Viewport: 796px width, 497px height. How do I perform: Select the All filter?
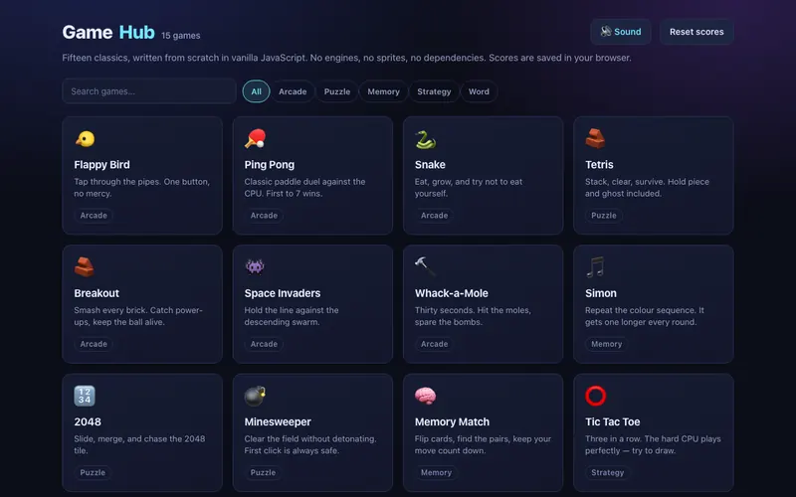257,91
